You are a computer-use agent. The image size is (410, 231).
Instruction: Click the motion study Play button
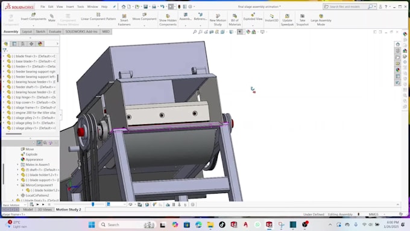coord(43,204)
